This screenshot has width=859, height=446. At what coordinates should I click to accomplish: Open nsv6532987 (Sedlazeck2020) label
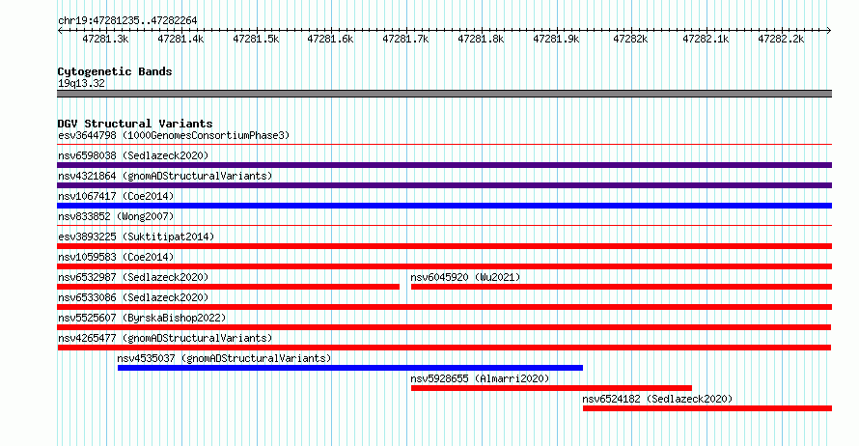tap(133, 277)
